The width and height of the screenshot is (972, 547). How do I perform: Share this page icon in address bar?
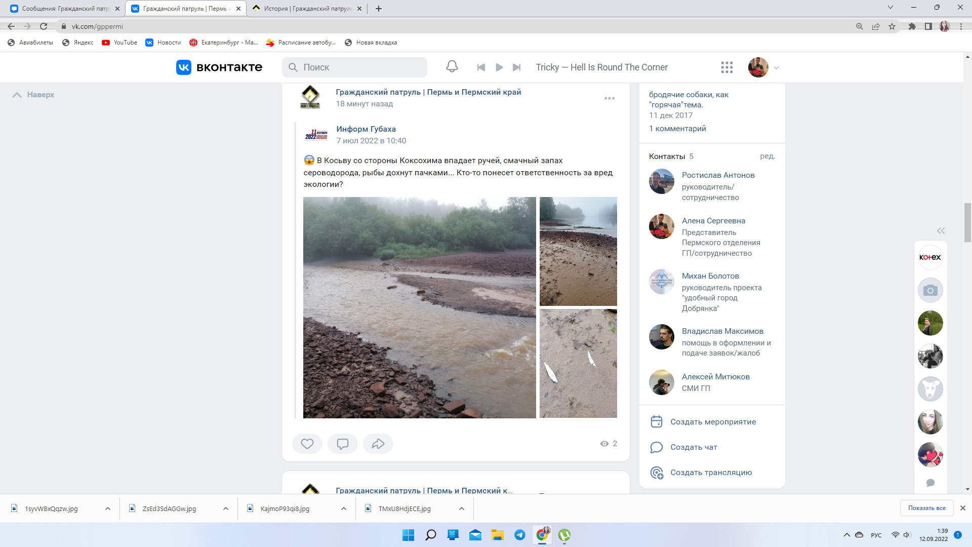(x=875, y=26)
